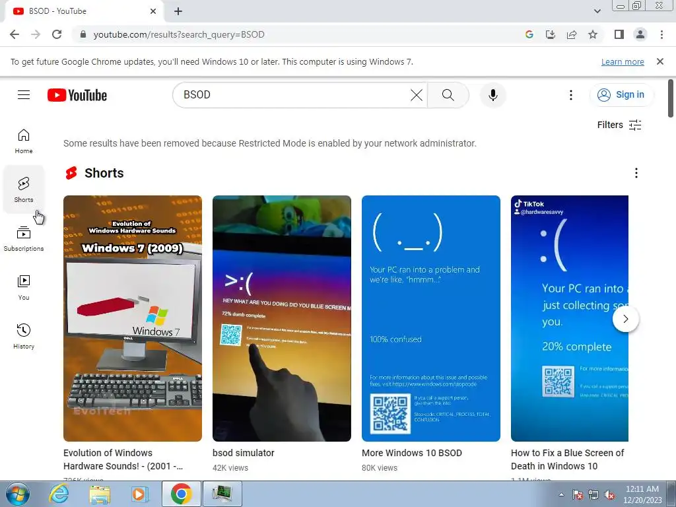
Task: Bookmark this page with the star
Action: (x=593, y=34)
